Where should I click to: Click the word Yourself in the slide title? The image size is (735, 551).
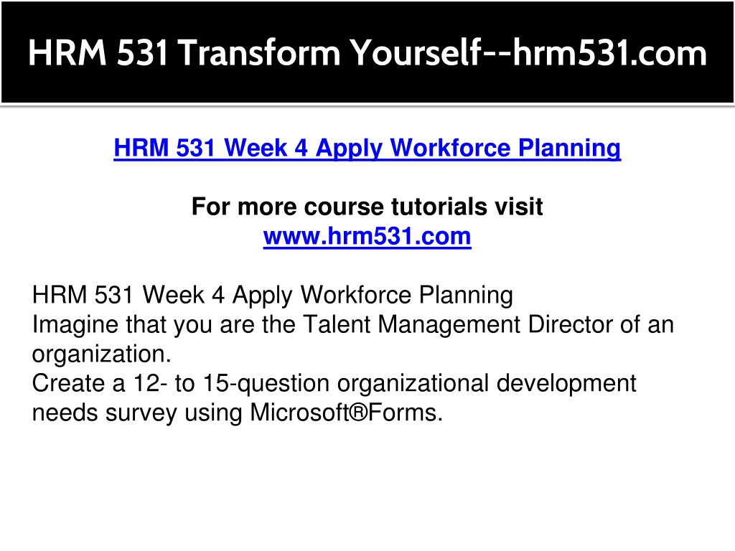[x=416, y=52]
